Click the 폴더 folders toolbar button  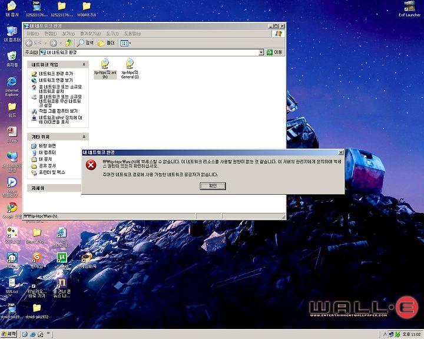(x=106, y=43)
